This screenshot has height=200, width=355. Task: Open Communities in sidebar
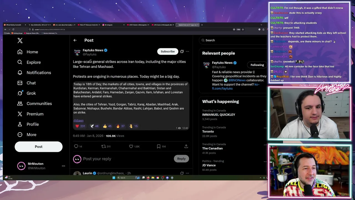tap(34, 104)
